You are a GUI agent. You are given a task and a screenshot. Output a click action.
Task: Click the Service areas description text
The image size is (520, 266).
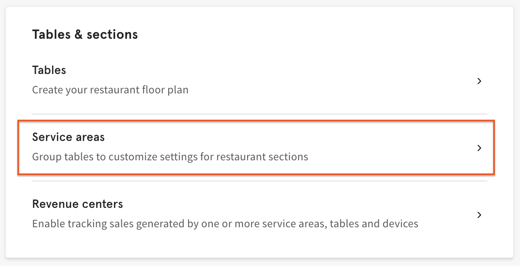[x=170, y=156]
